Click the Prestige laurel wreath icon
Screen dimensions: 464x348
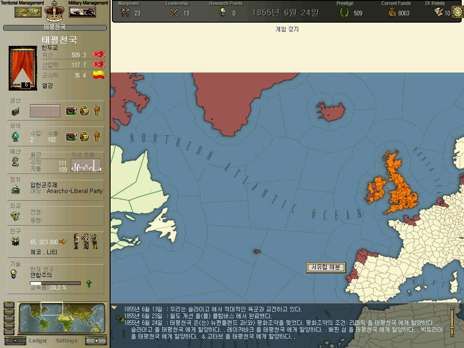click(x=344, y=12)
